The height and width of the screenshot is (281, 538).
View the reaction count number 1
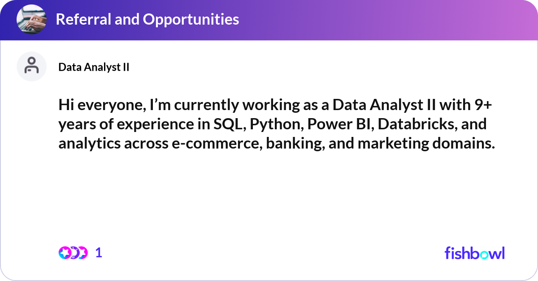(99, 253)
